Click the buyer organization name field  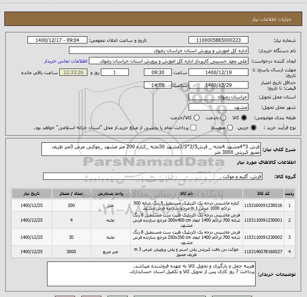click(159, 51)
